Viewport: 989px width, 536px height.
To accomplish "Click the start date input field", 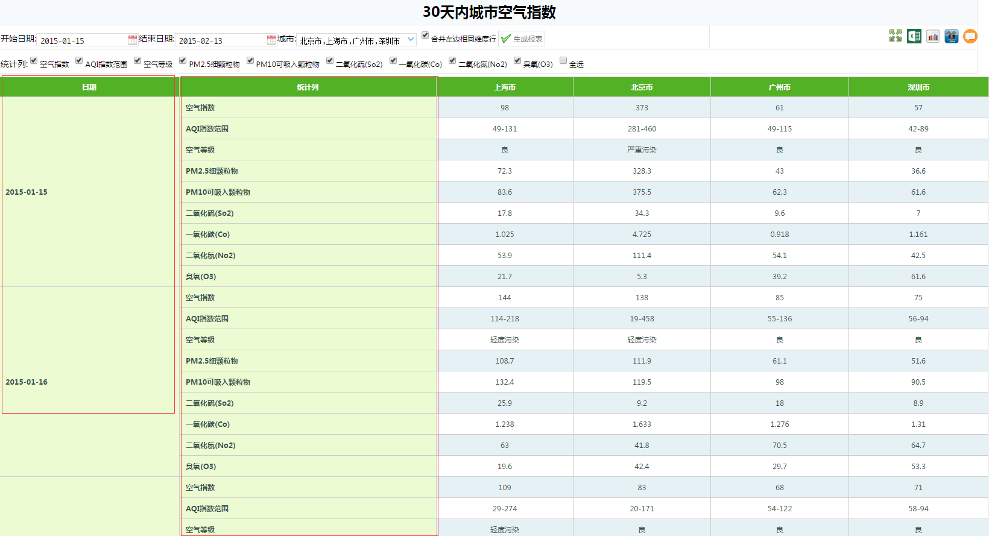I will (x=81, y=40).
